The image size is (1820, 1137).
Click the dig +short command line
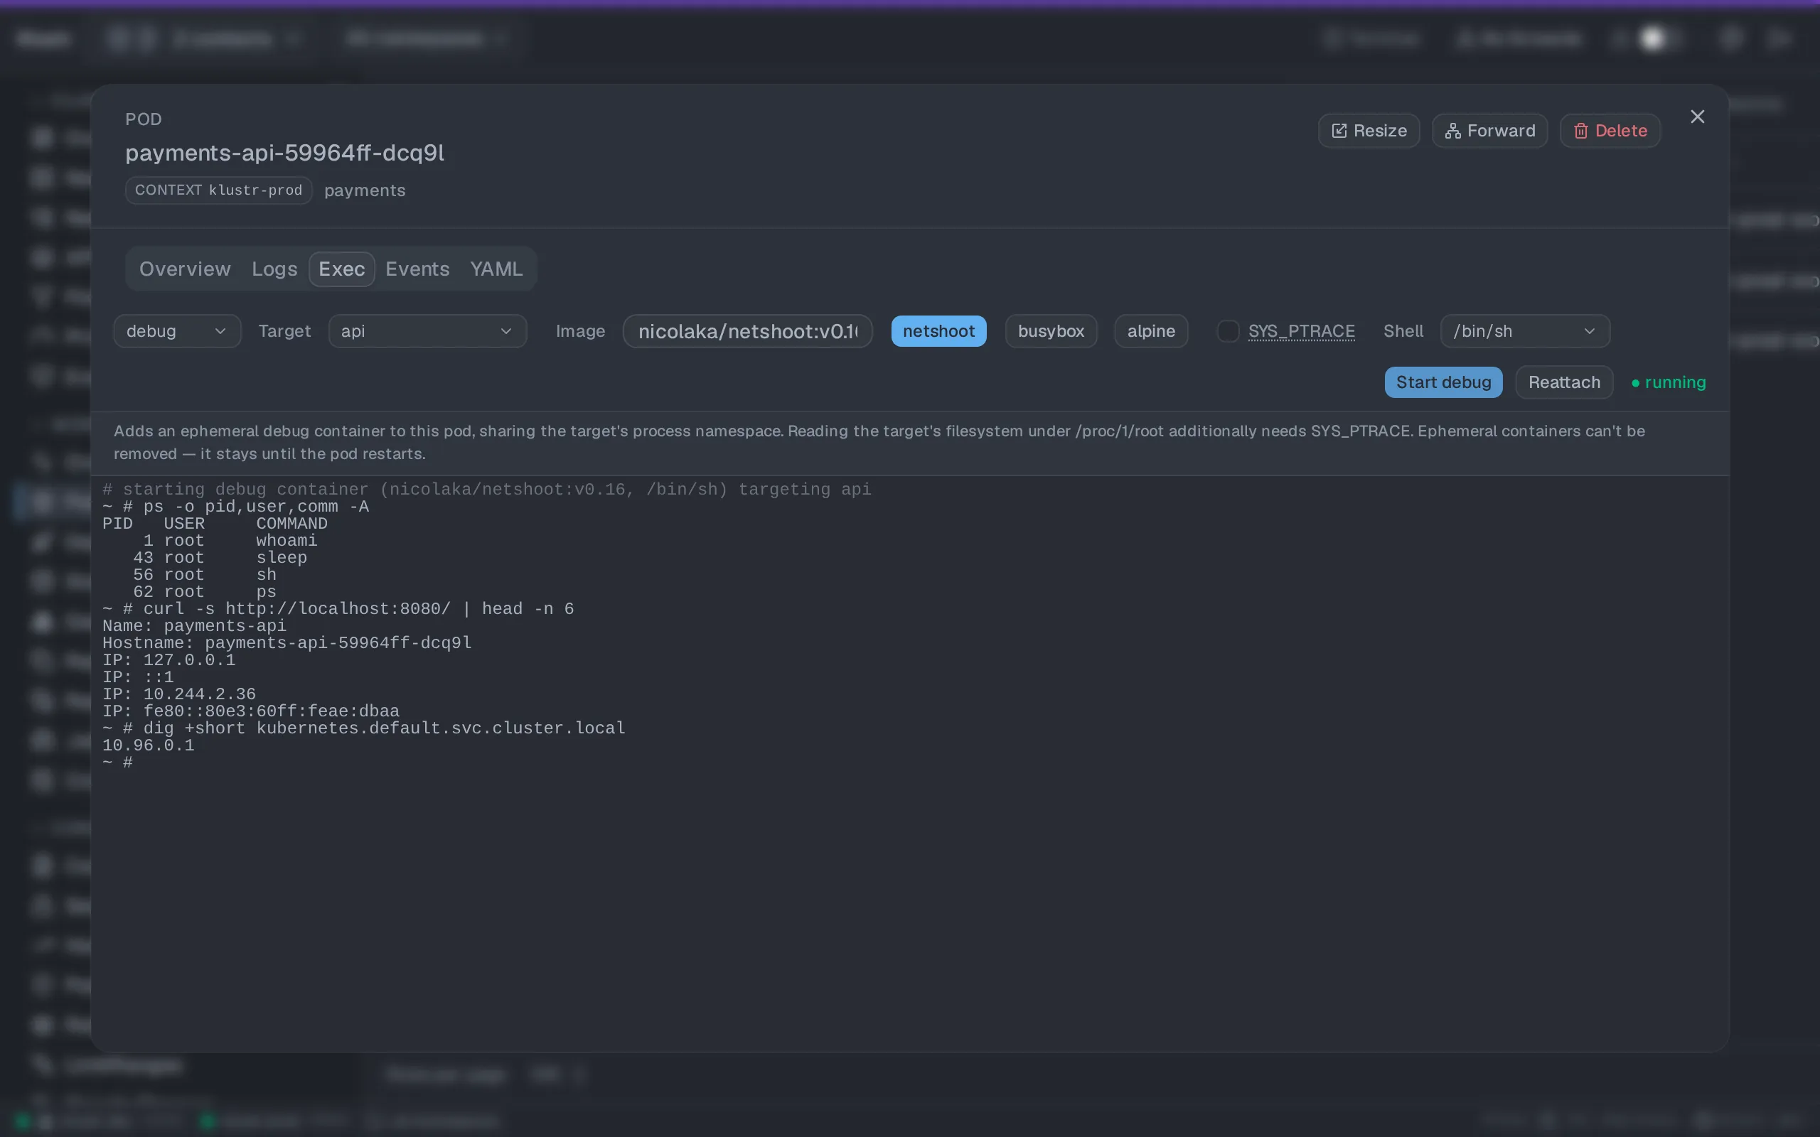click(x=363, y=728)
